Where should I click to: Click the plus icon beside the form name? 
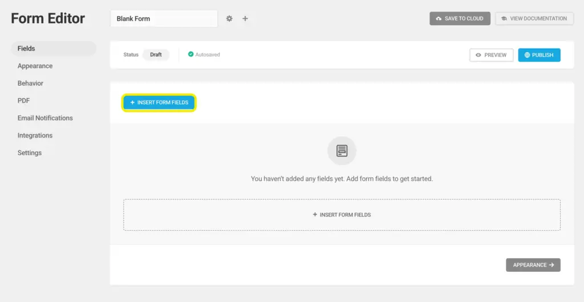click(x=245, y=18)
